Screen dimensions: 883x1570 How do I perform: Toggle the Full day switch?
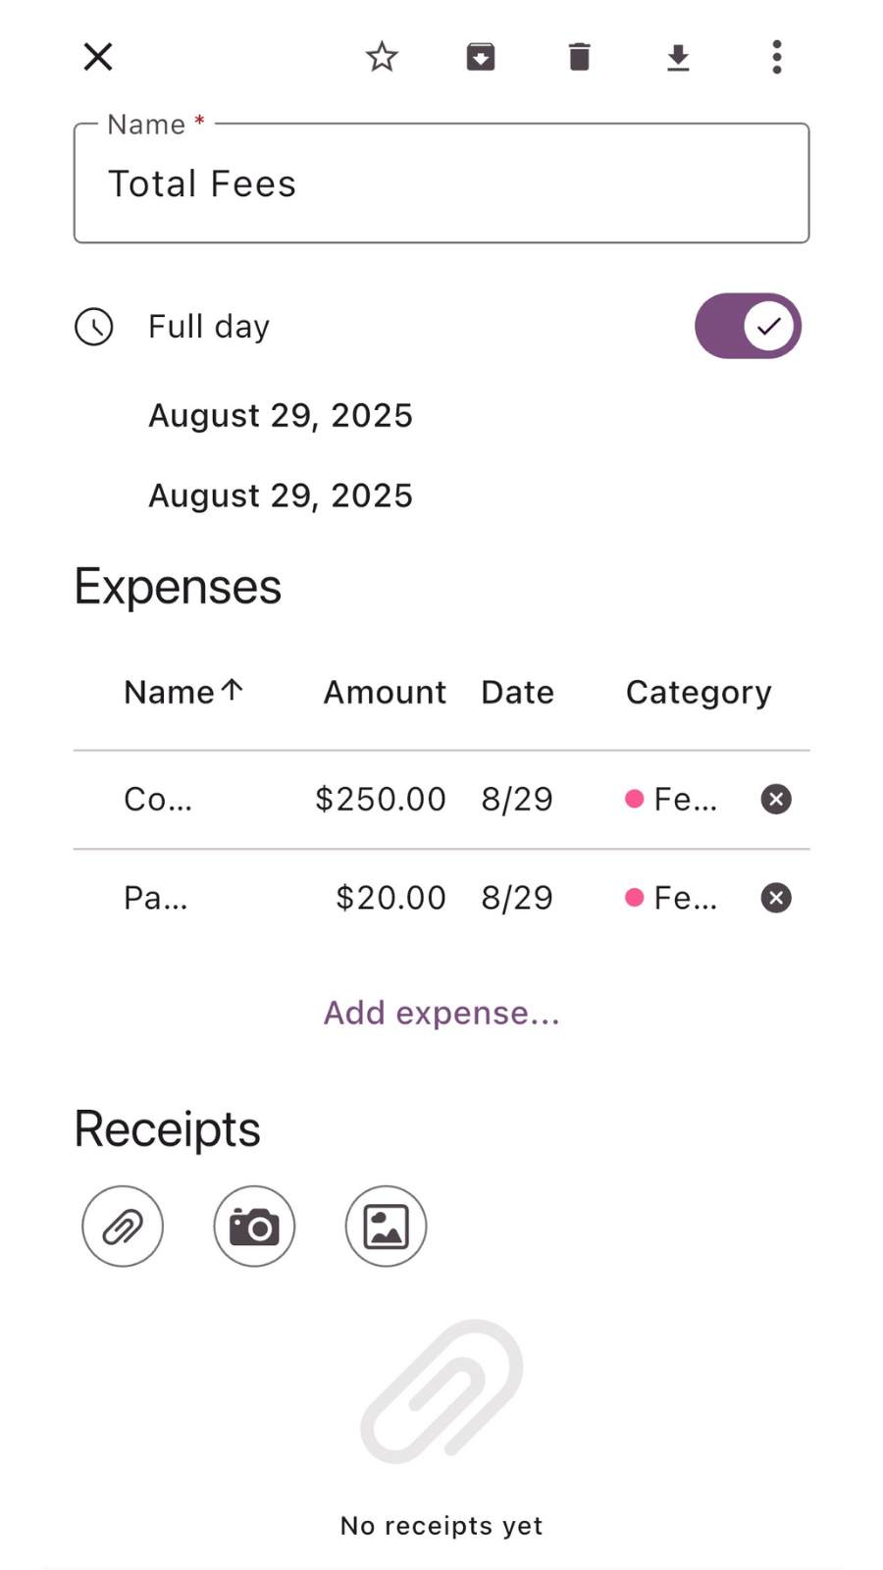(748, 326)
